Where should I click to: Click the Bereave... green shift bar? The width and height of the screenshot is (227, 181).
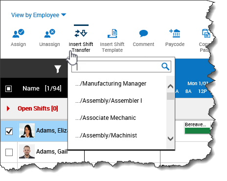(197, 131)
